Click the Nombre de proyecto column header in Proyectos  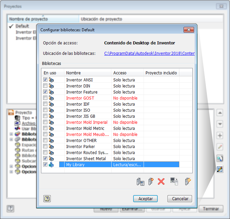coord(43,19)
